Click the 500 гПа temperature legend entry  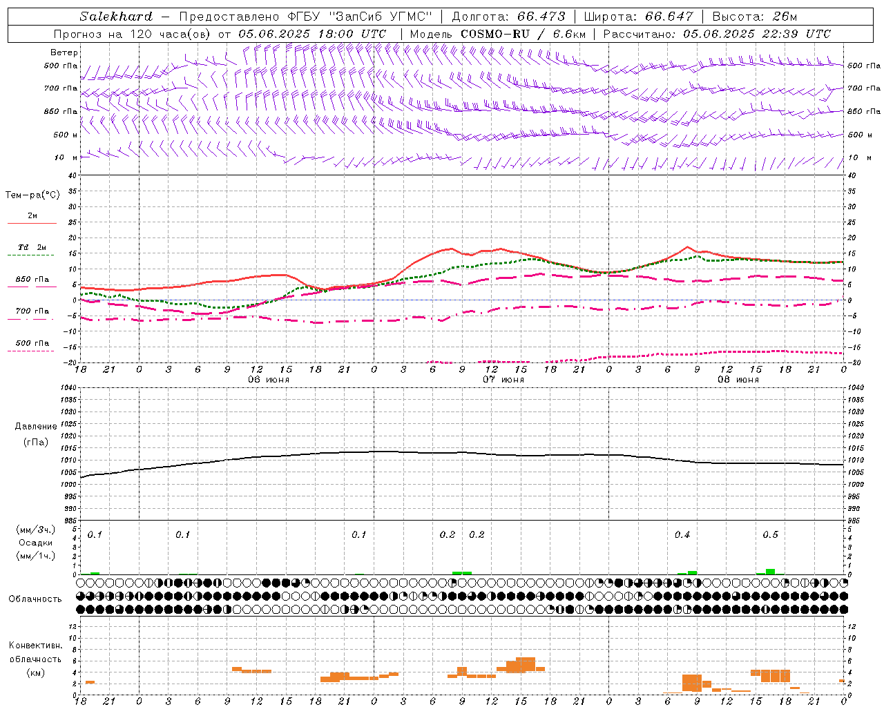point(32,343)
